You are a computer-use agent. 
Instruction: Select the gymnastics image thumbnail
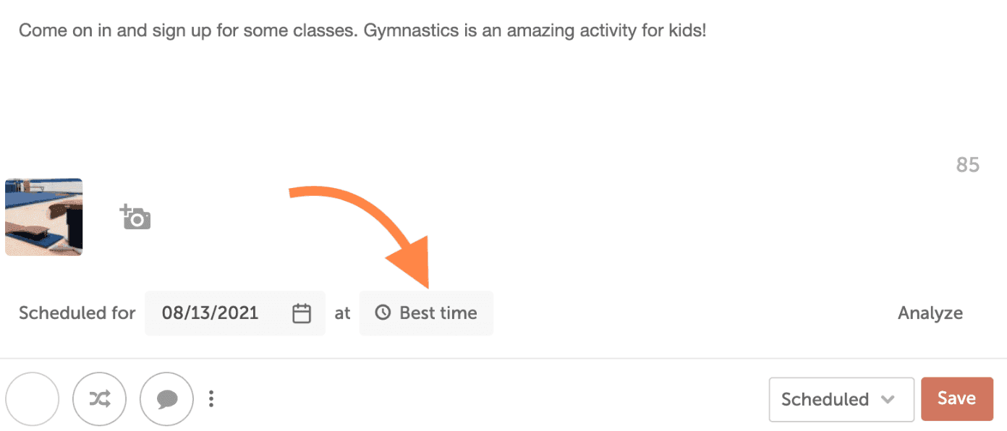pos(43,217)
